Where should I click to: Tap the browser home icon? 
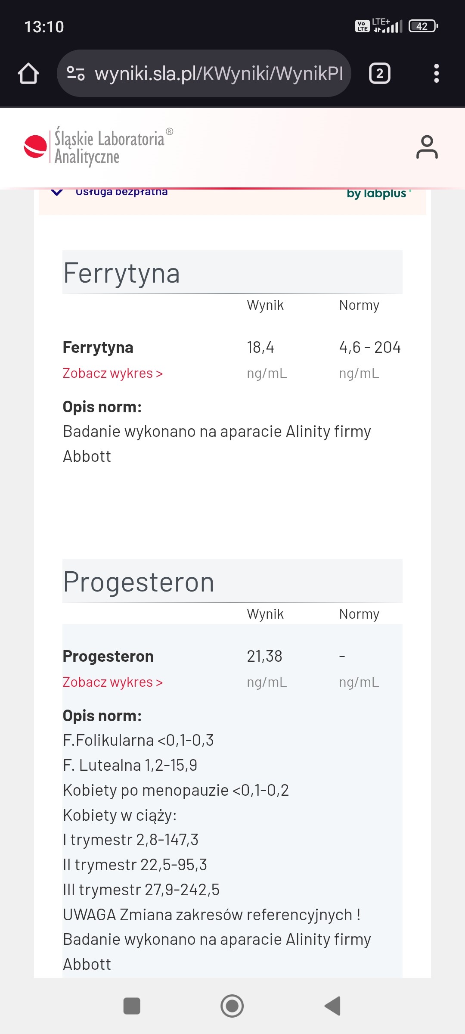(x=28, y=73)
